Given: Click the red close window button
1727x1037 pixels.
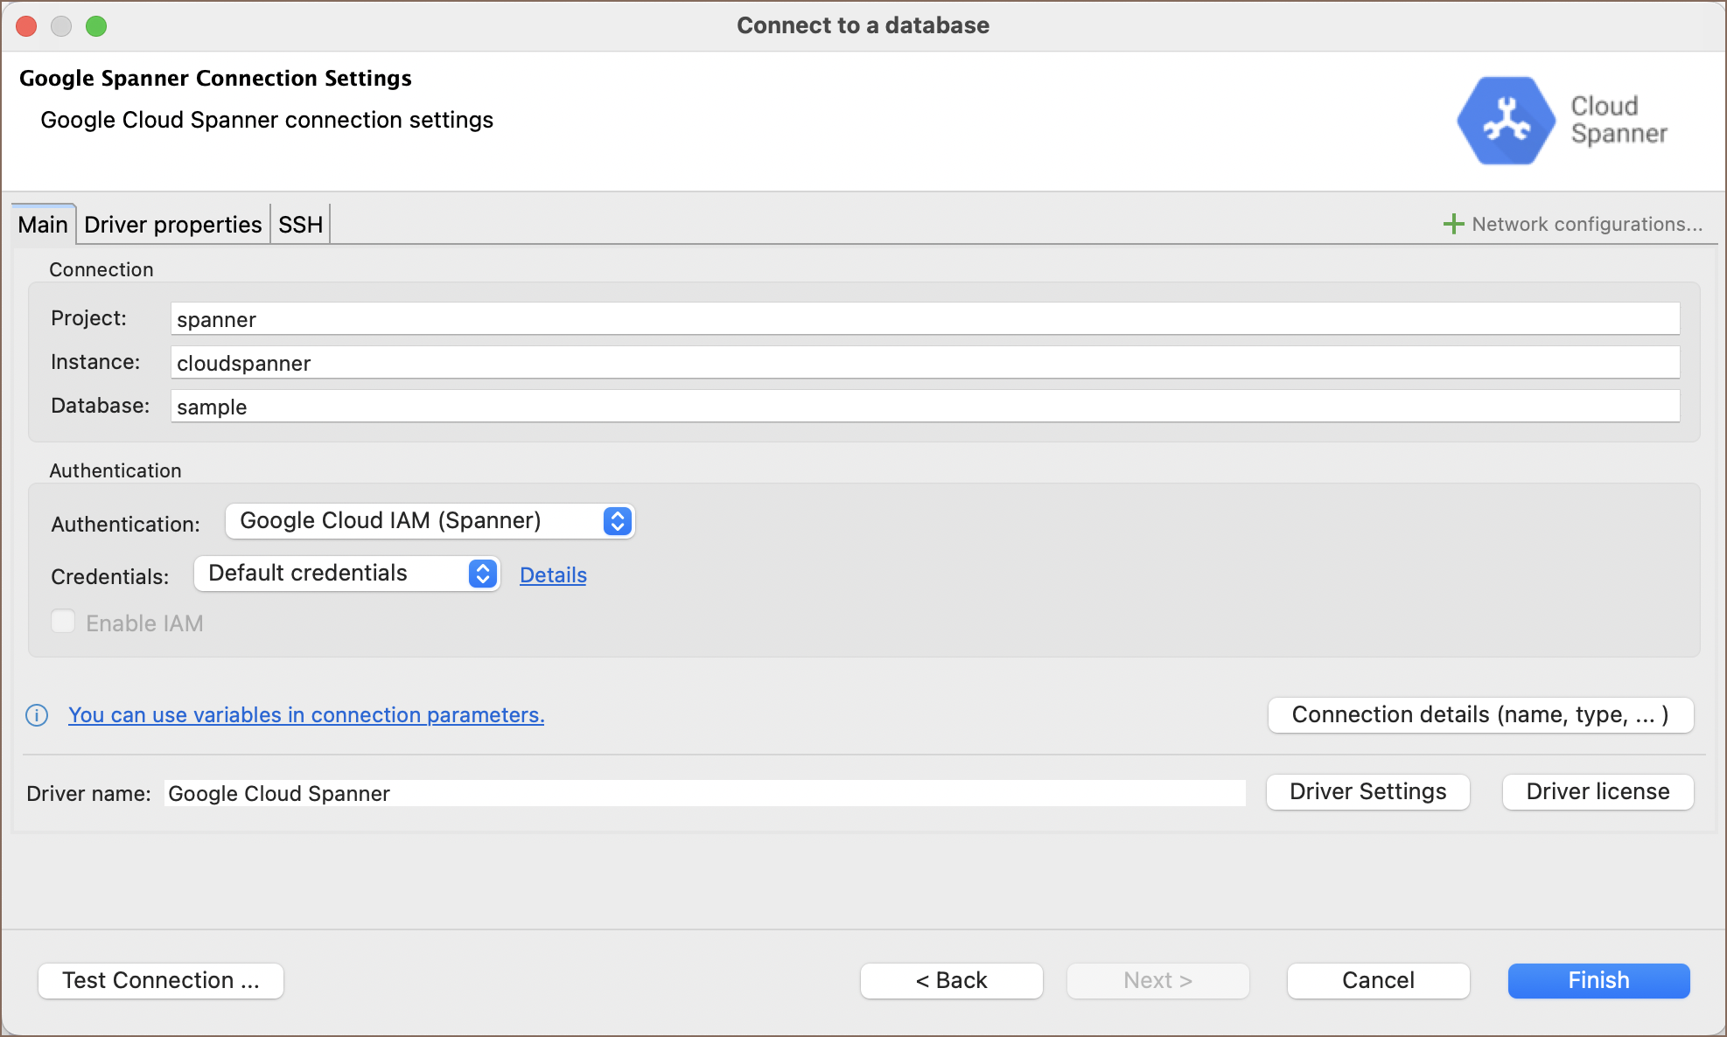Looking at the screenshot, I should [26, 26].
